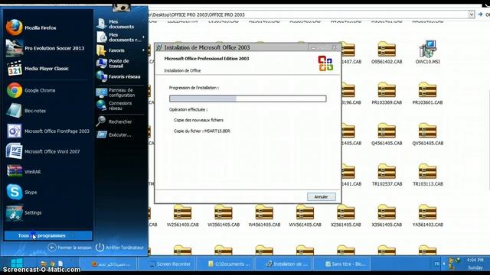Select the OWC10.MSI installer file
This screenshot has width=490, height=275.
click(x=427, y=53)
